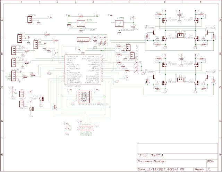Select the U$1 FDN5630 MOSFET symbol
This screenshot has width=222, height=172.
coord(164,39)
